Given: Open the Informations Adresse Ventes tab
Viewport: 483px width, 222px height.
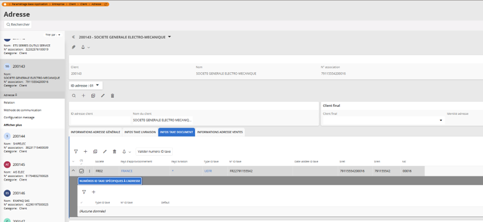Looking at the screenshot, I should tap(220, 132).
